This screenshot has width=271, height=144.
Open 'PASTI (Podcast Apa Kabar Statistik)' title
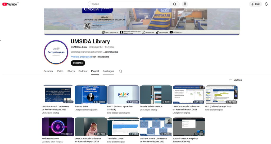(120, 108)
